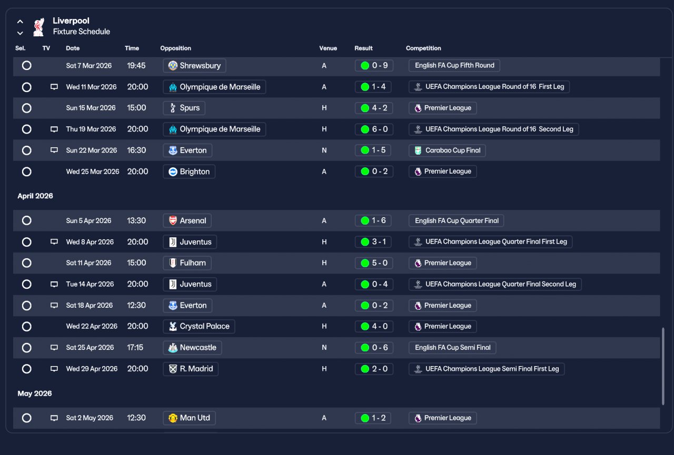674x455 pixels.
Task: Open Olympique de Marseille on the 11 Mar row
Action: [214, 87]
